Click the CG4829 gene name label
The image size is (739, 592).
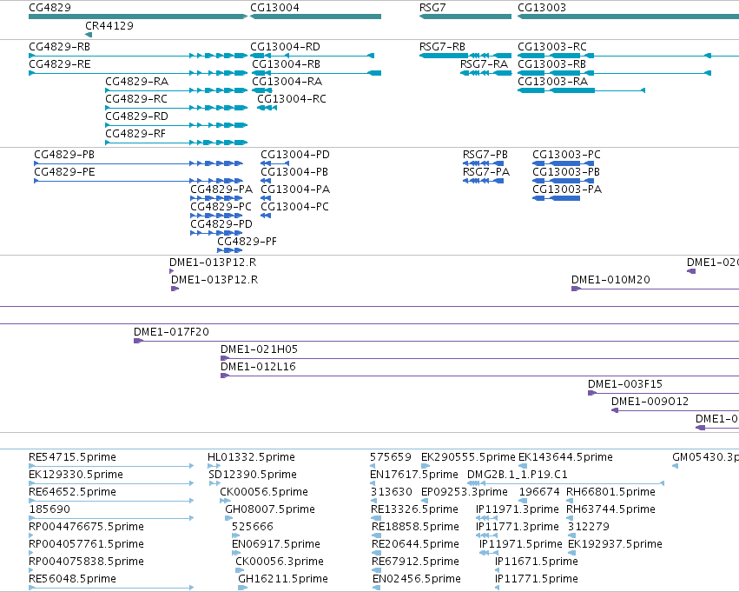point(50,8)
